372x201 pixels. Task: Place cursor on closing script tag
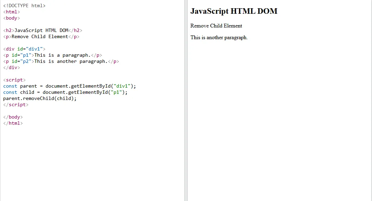coord(16,105)
